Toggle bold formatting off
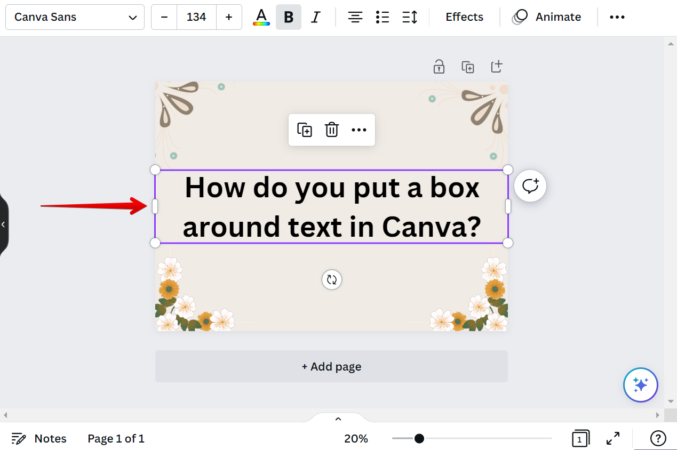 288,17
